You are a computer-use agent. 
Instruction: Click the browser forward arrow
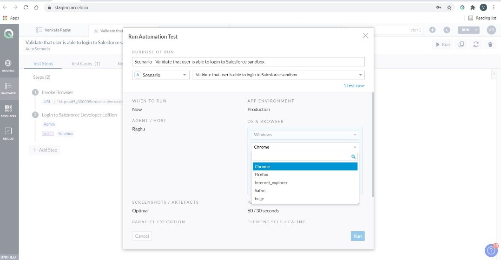tap(15, 7)
